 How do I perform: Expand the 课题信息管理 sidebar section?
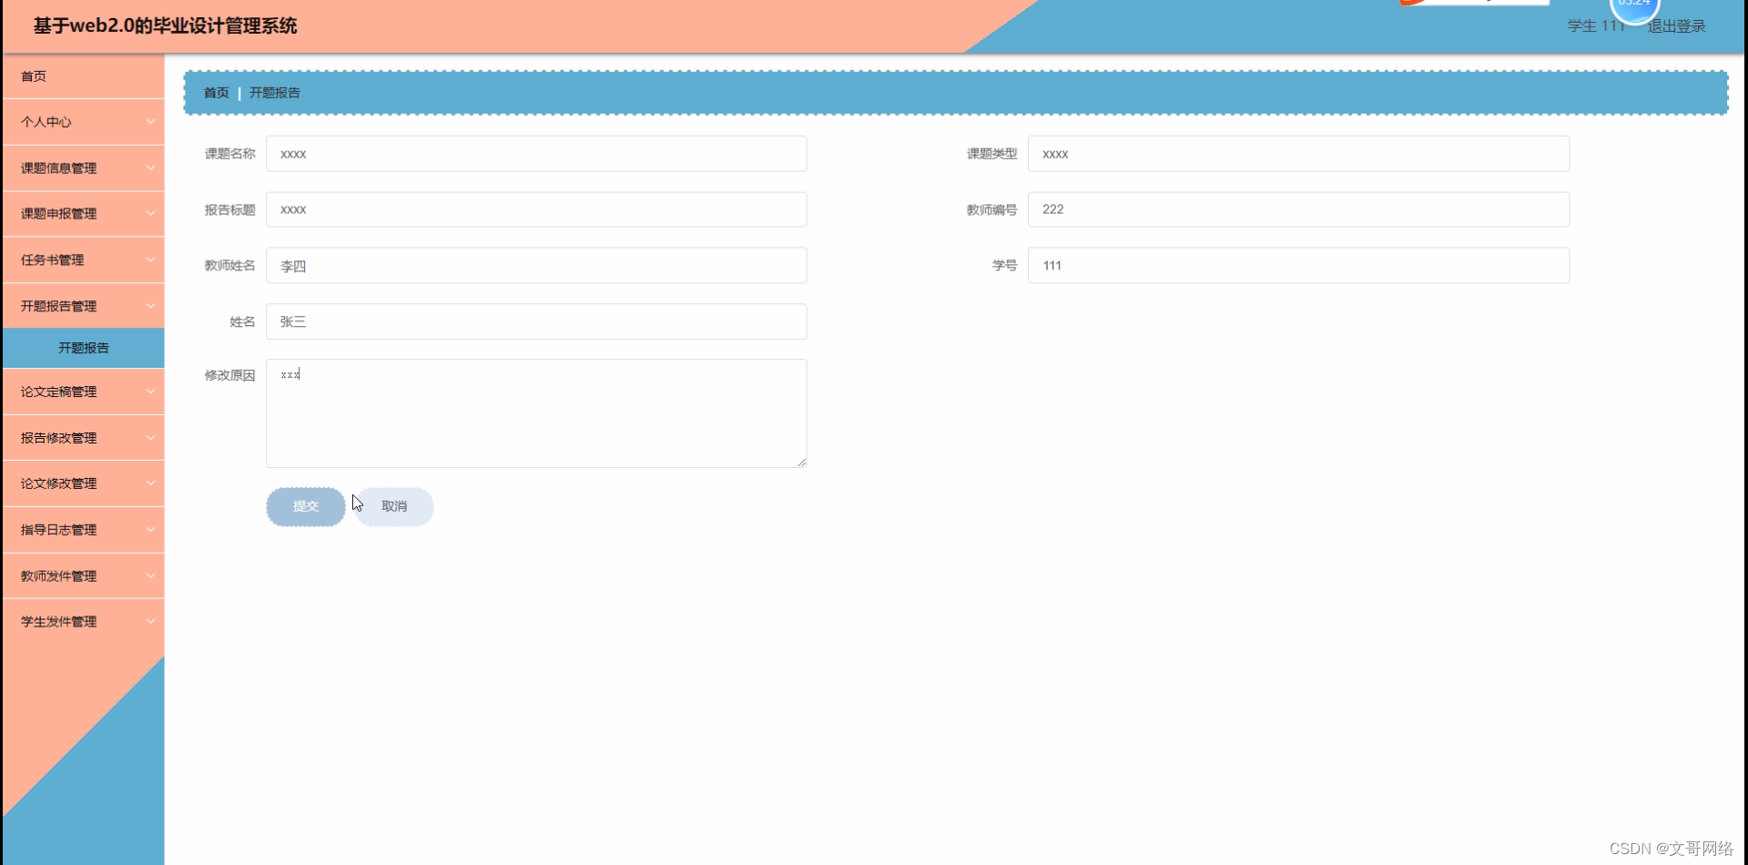(82, 168)
